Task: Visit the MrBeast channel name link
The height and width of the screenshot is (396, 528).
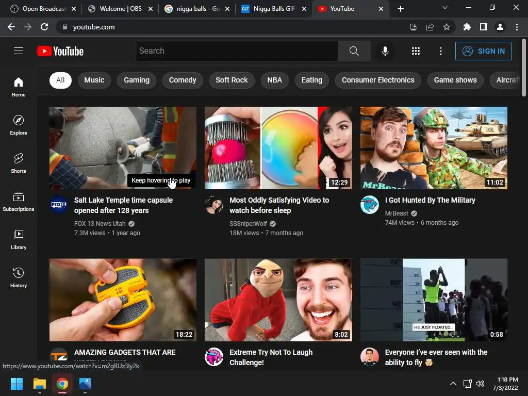Action: (x=397, y=213)
